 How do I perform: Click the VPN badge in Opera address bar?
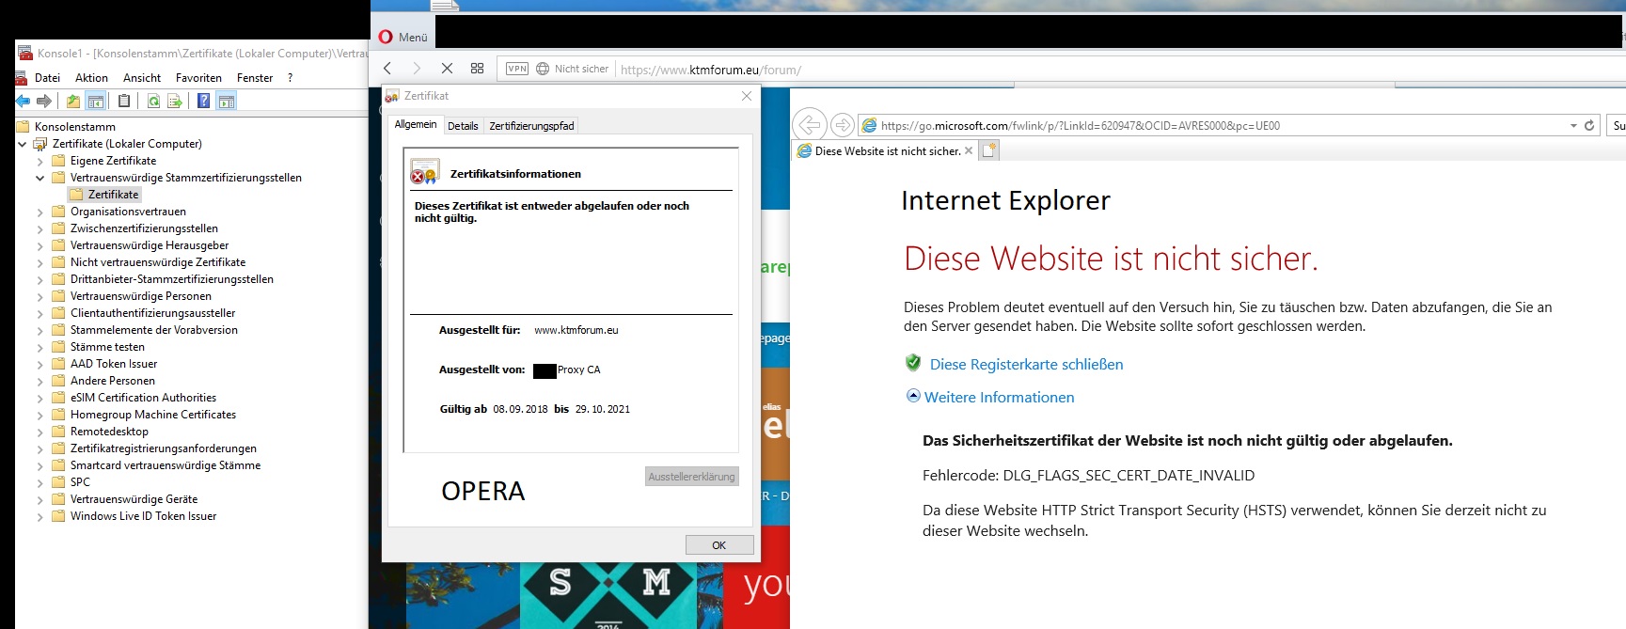517,69
